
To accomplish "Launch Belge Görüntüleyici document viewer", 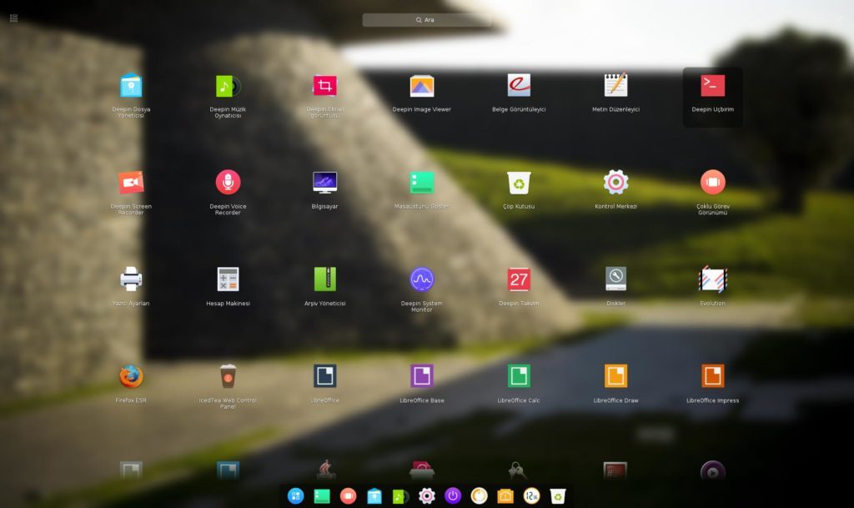I will 519,86.
